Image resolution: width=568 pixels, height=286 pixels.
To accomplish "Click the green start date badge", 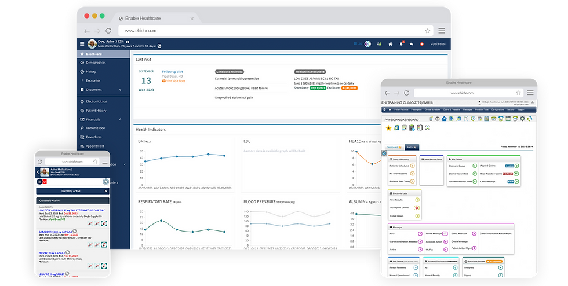I will [x=318, y=88].
